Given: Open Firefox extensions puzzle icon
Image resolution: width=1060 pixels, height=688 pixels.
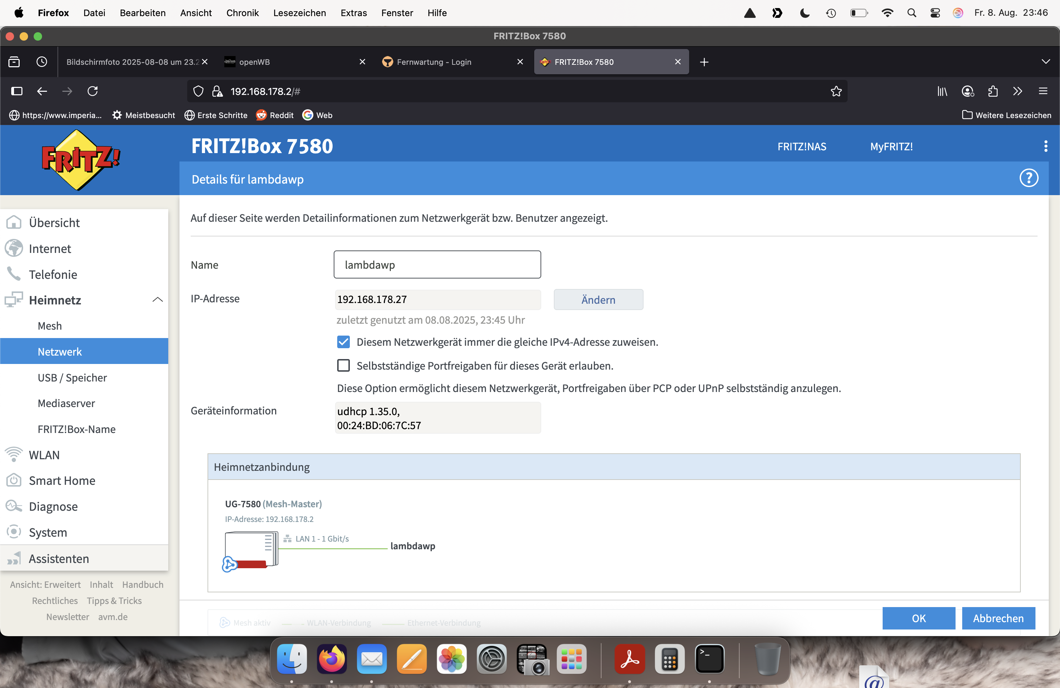Looking at the screenshot, I should pyautogui.click(x=993, y=91).
